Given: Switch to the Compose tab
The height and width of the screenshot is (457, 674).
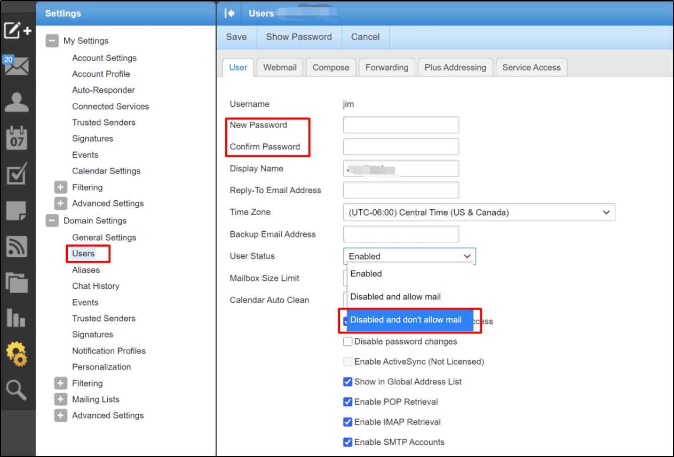Looking at the screenshot, I should click(331, 67).
